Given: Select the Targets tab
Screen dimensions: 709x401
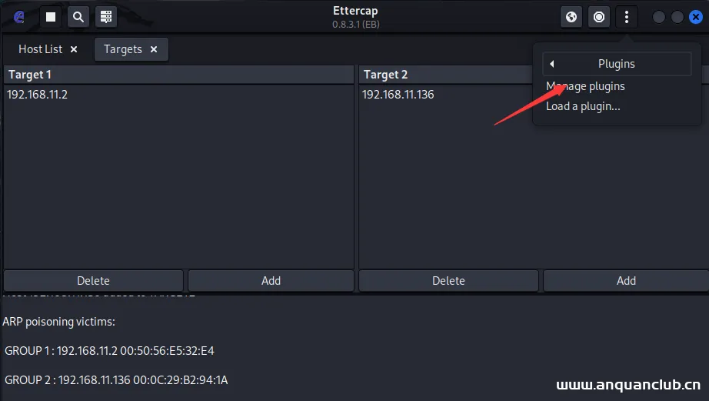Looking at the screenshot, I should [123, 49].
